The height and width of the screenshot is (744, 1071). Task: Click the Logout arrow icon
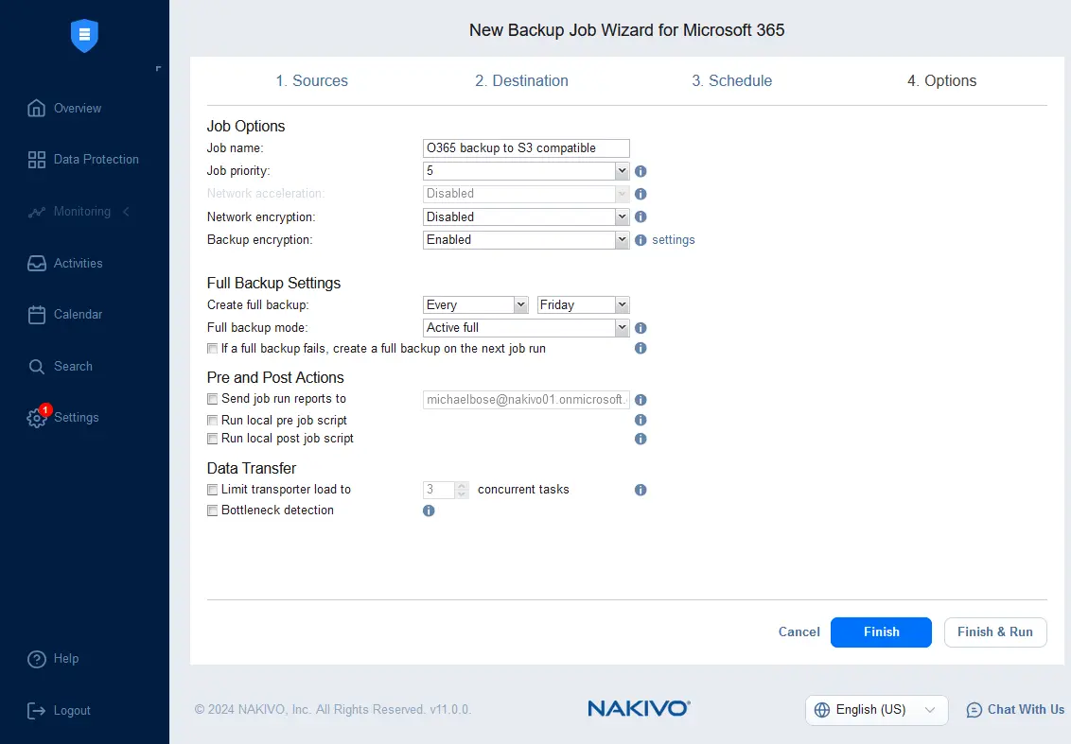click(36, 711)
